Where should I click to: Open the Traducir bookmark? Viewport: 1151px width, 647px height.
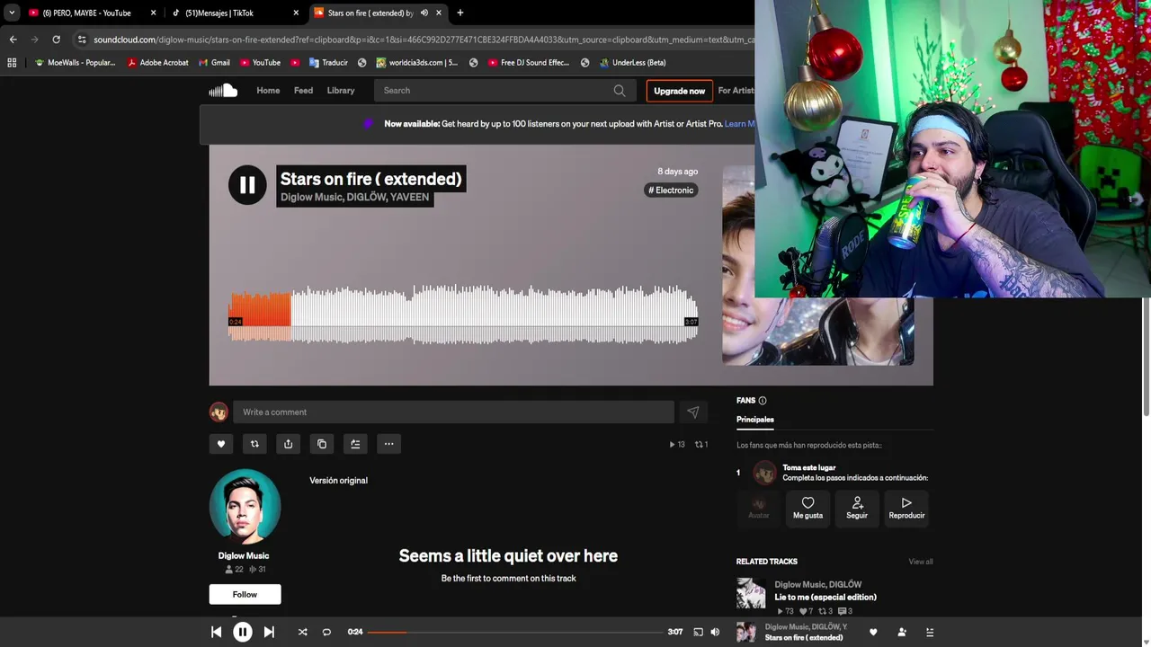coord(328,63)
